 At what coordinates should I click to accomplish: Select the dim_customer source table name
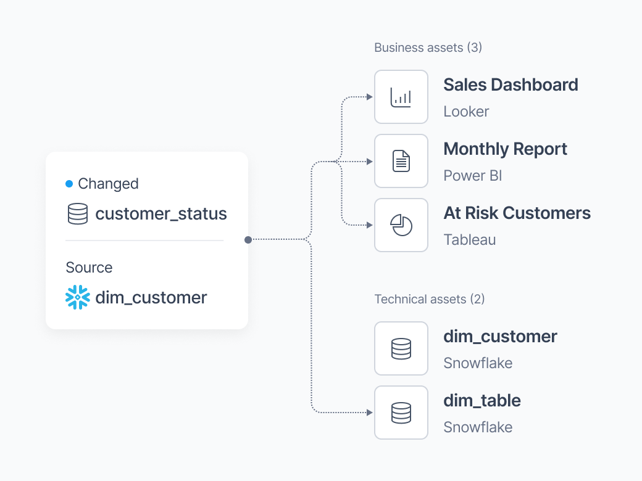click(151, 298)
